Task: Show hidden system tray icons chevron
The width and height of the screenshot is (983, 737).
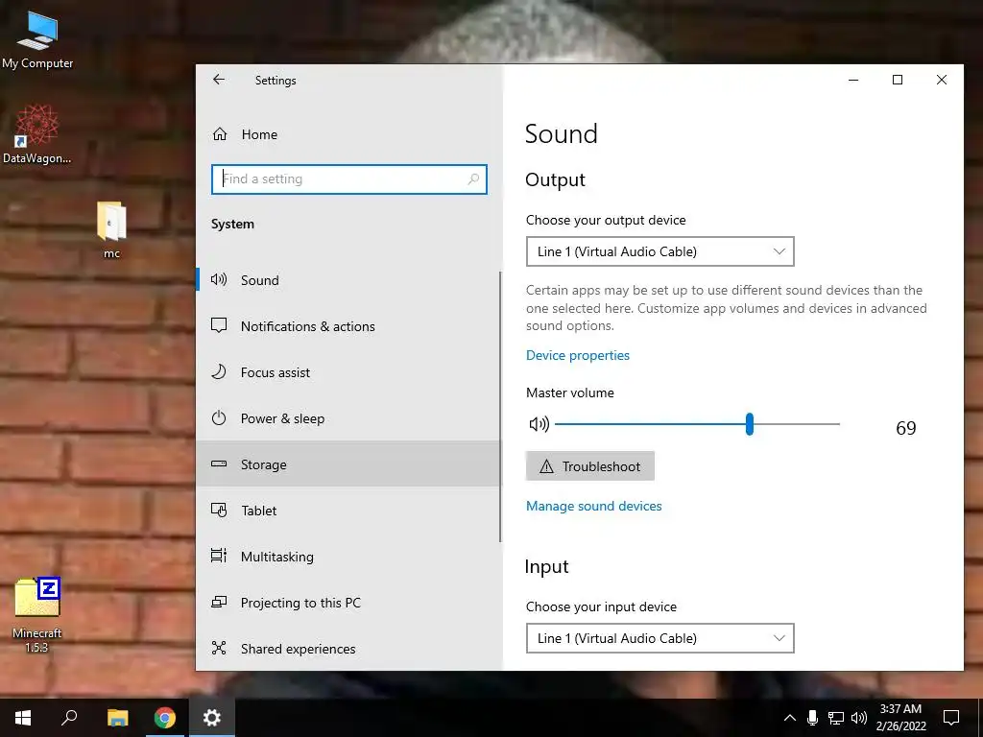Action: (790, 718)
